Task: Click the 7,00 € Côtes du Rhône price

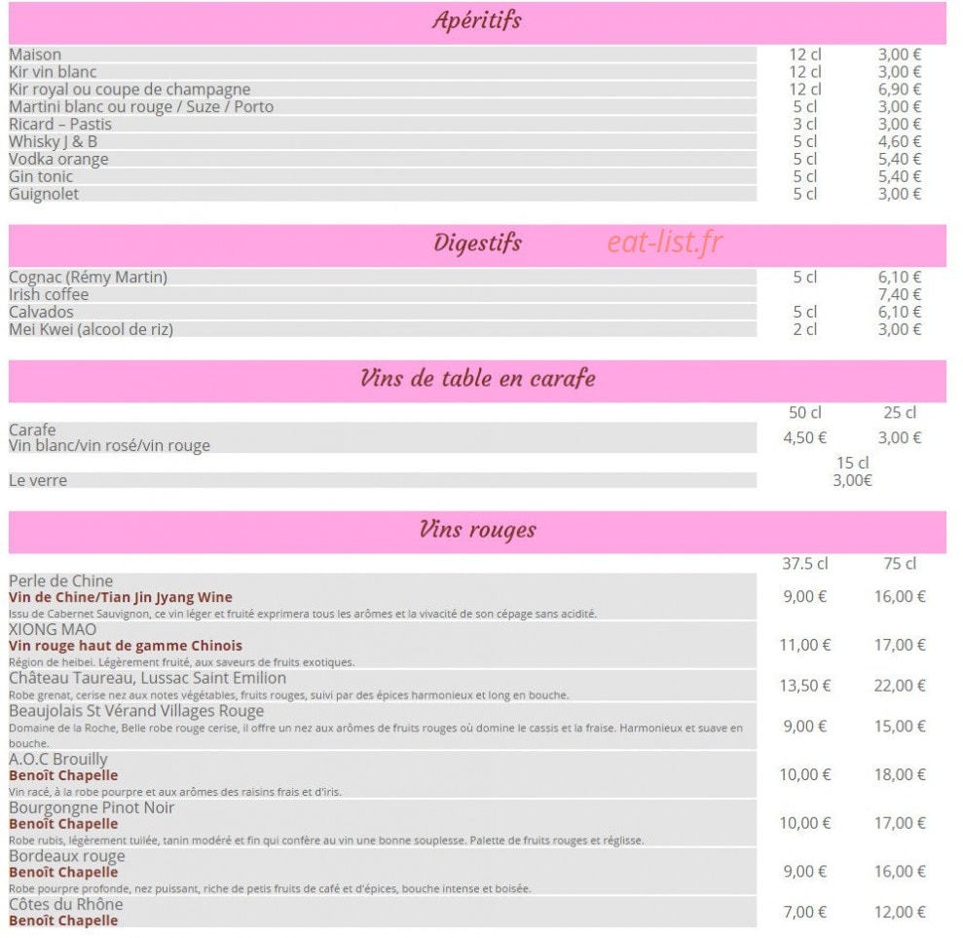Action: tap(804, 913)
